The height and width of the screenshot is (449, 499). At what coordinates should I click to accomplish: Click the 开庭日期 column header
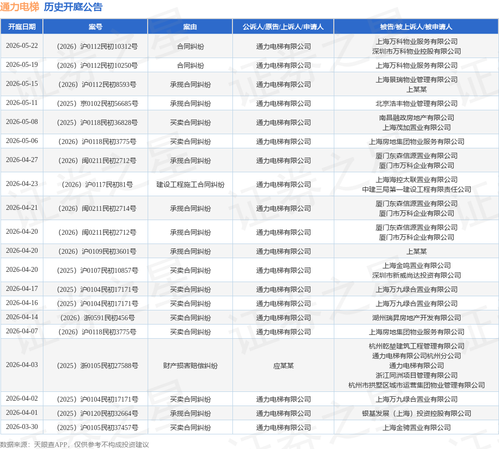pyautogui.click(x=21, y=27)
